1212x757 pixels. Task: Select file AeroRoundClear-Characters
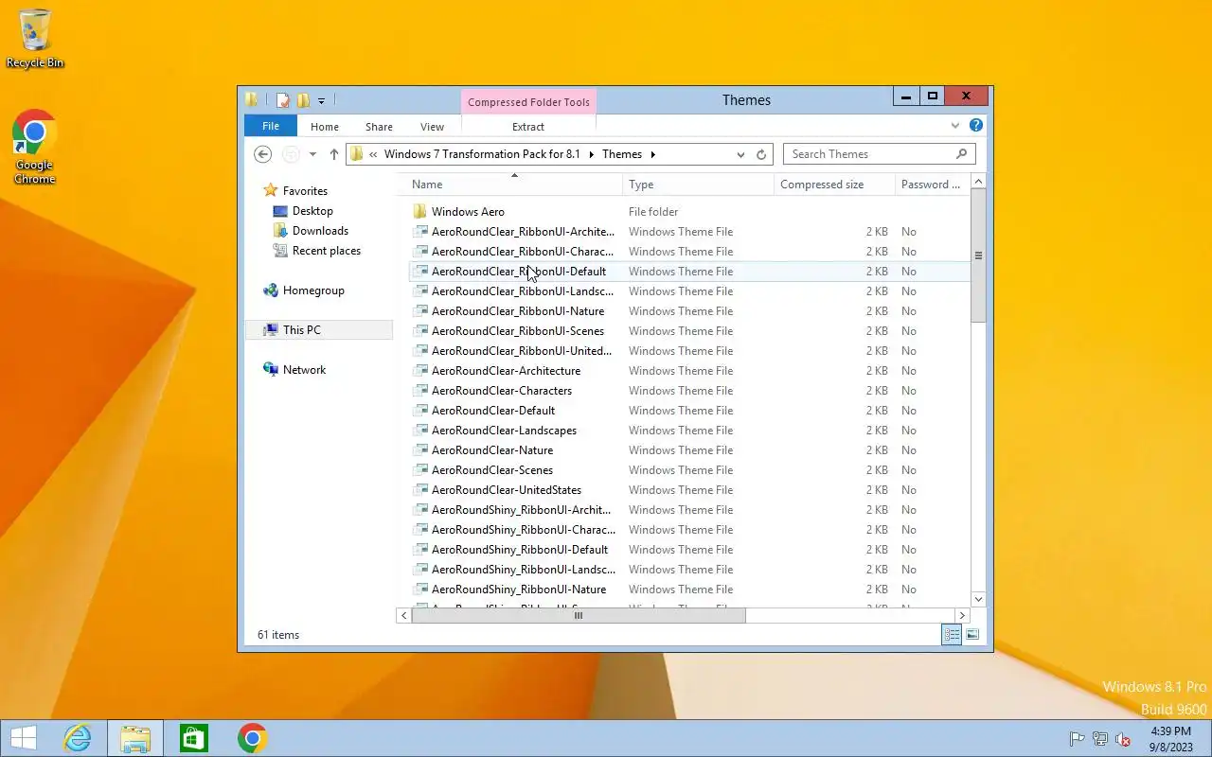pos(502,391)
